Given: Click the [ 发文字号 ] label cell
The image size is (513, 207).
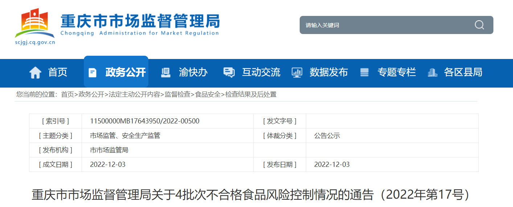Looking at the screenshot, I should (280, 121).
